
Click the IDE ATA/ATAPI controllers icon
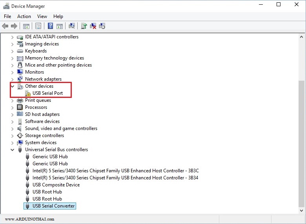click(20, 37)
